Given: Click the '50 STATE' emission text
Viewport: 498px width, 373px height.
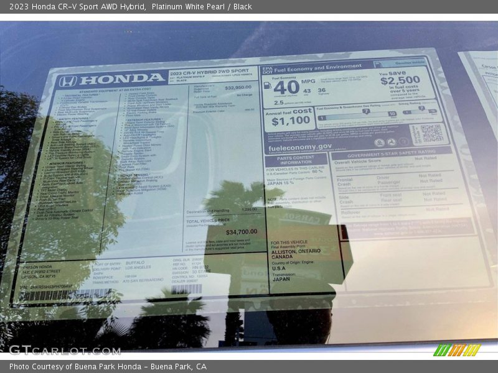Looking at the screenshot, I should coord(201,272).
